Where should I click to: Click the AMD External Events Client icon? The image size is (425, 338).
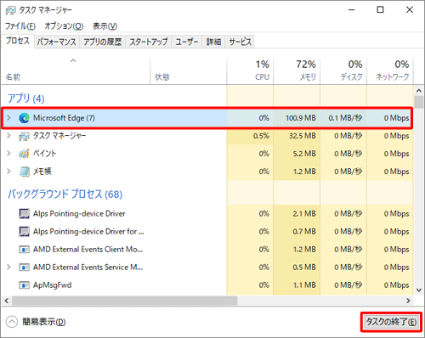click(x=24, y=250)
